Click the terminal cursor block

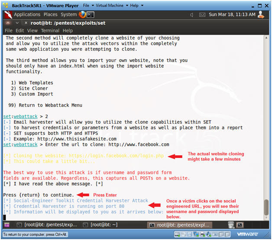coord(4,217)
